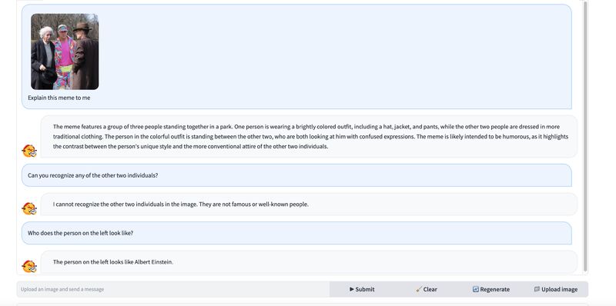Click the Upload image button
Screen dimensions: 616x306
click(556, 289)
